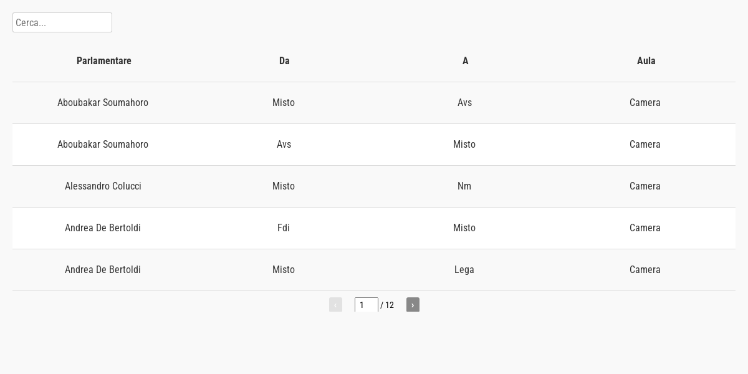Click Avs in the A column
Image resolution: width=748 pixels, height=374 pixels.
pyautogui.click(x=464, y=103)
